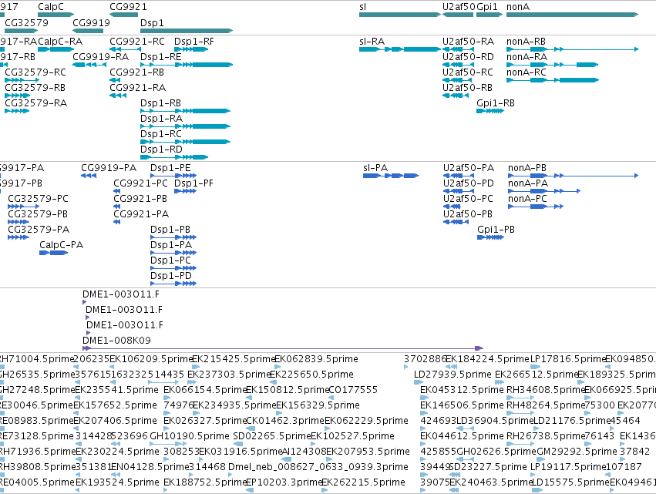Click transcript CG32579-RB
This screenshot has width=656, height=494.
tap(17, 96)
